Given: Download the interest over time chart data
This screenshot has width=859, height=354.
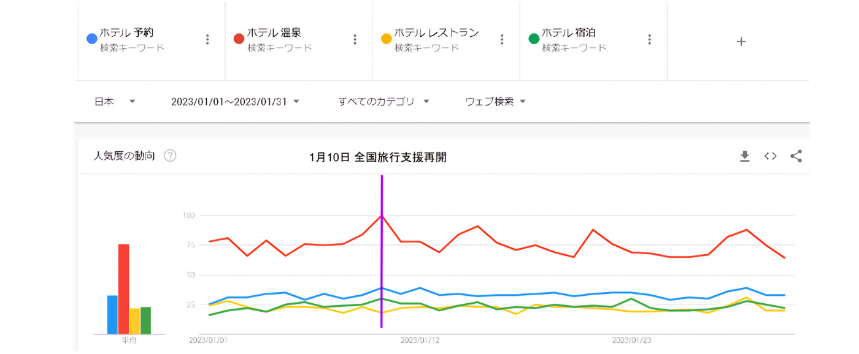Looking at the screenshot, I should pyautogui.click(x=745, y=156).
